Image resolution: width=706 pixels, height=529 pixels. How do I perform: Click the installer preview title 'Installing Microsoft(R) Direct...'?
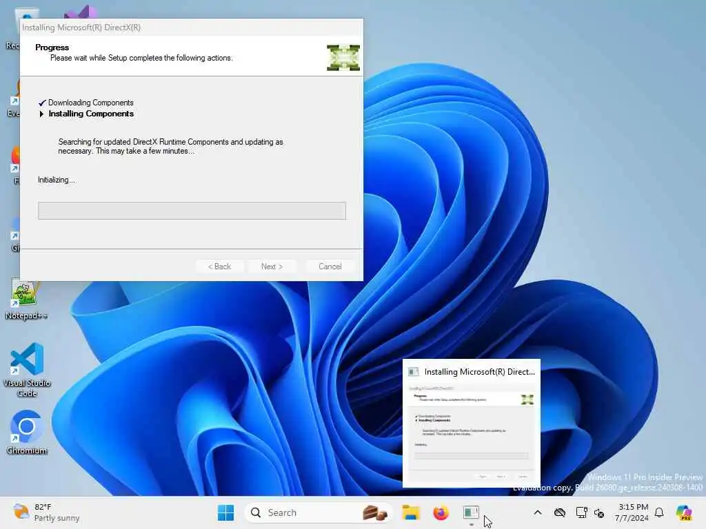coord(480,372)
